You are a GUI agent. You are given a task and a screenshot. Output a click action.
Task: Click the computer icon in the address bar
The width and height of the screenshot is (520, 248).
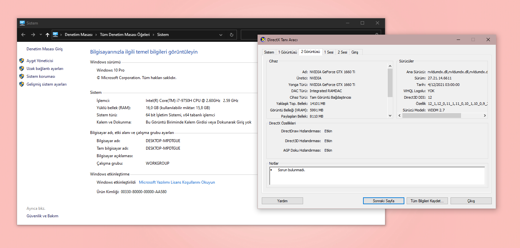click(x=55, y=34)
